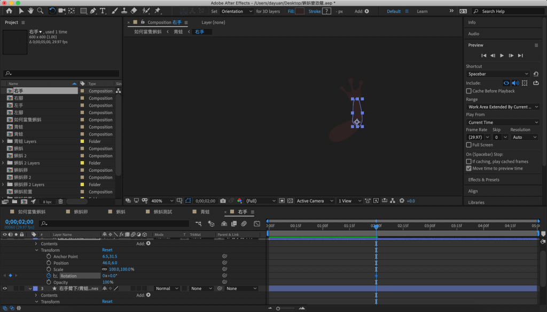The height and width of the screenshot is (312, 547).
Task: Toggle Include video eye icon in Preview
Action: [x=506, y=83]
